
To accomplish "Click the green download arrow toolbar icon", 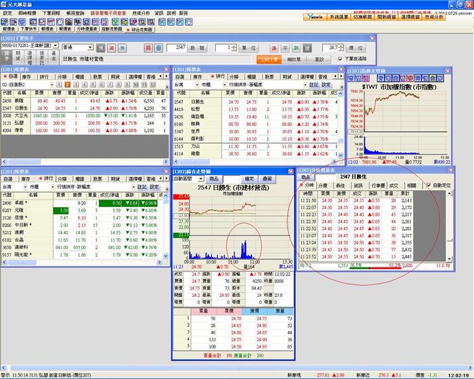I will (115, 22).
